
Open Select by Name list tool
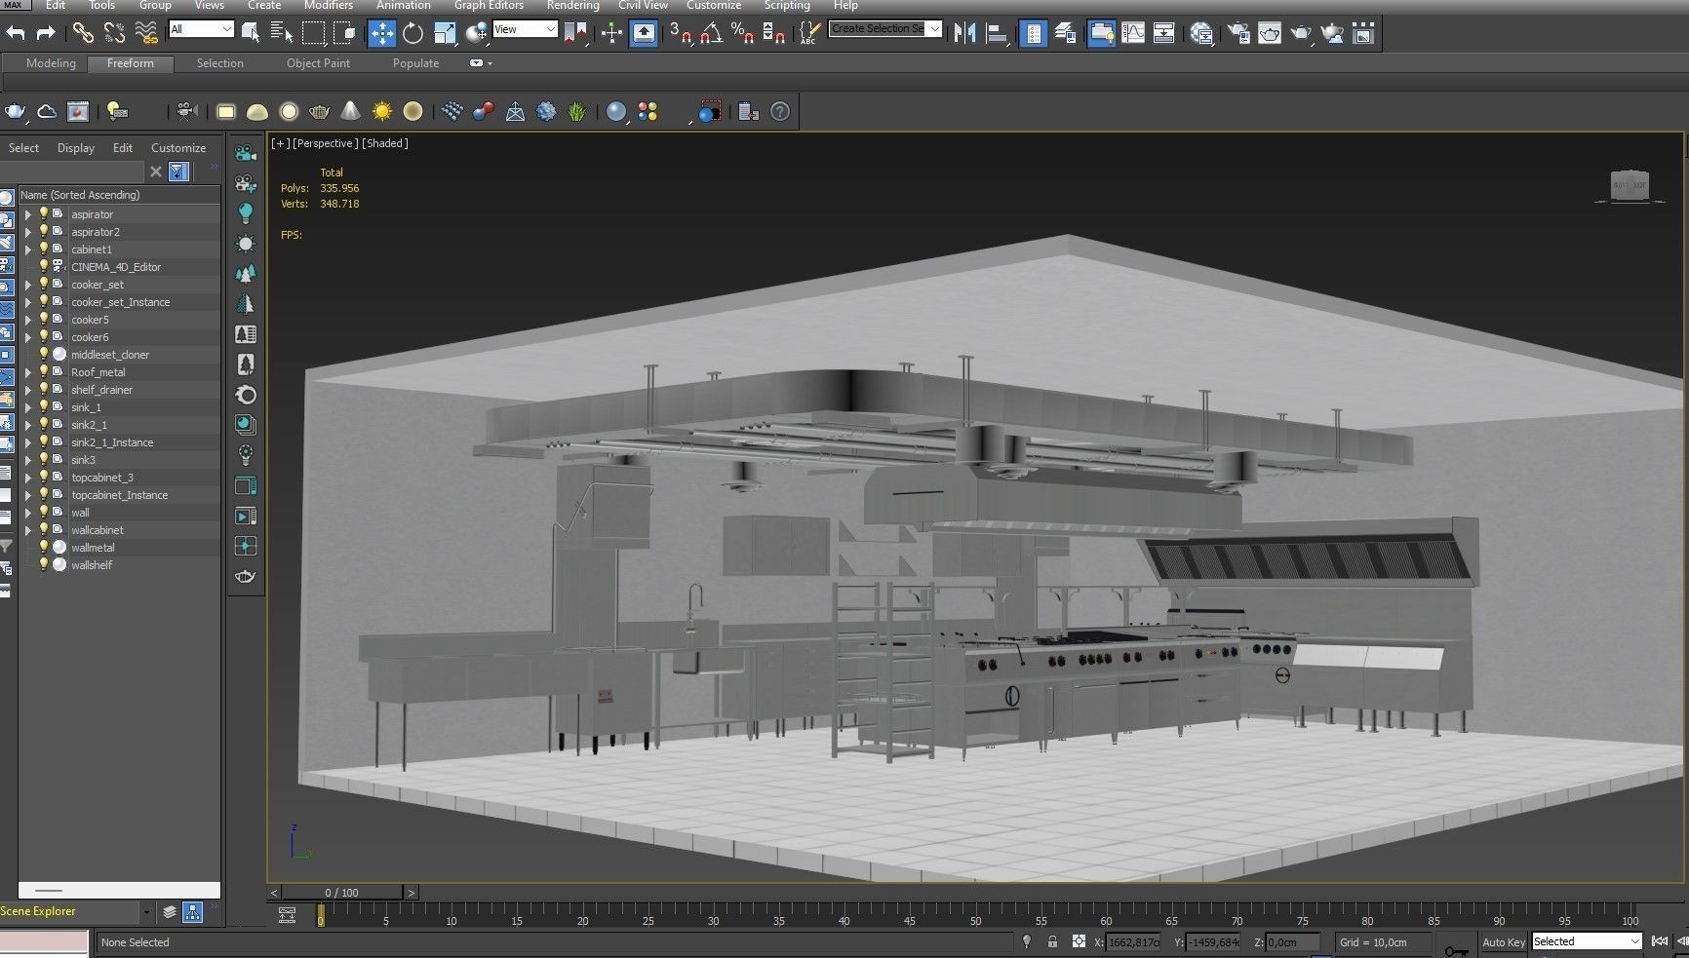[282, 33]
